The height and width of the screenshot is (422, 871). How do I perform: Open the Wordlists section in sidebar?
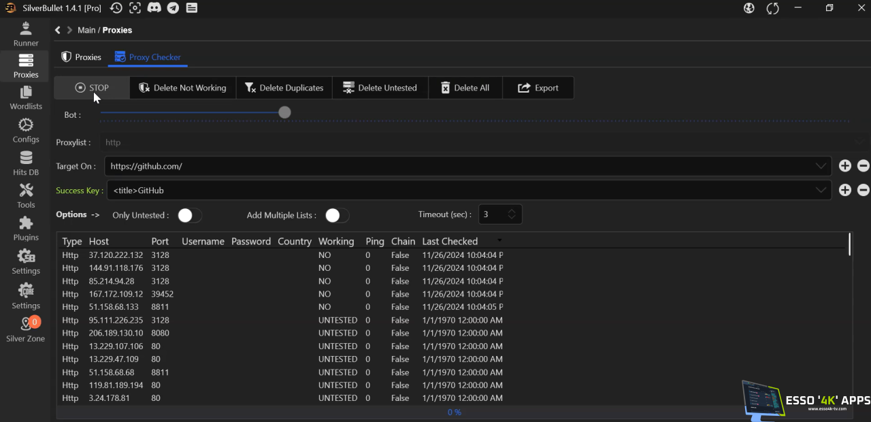26,97
